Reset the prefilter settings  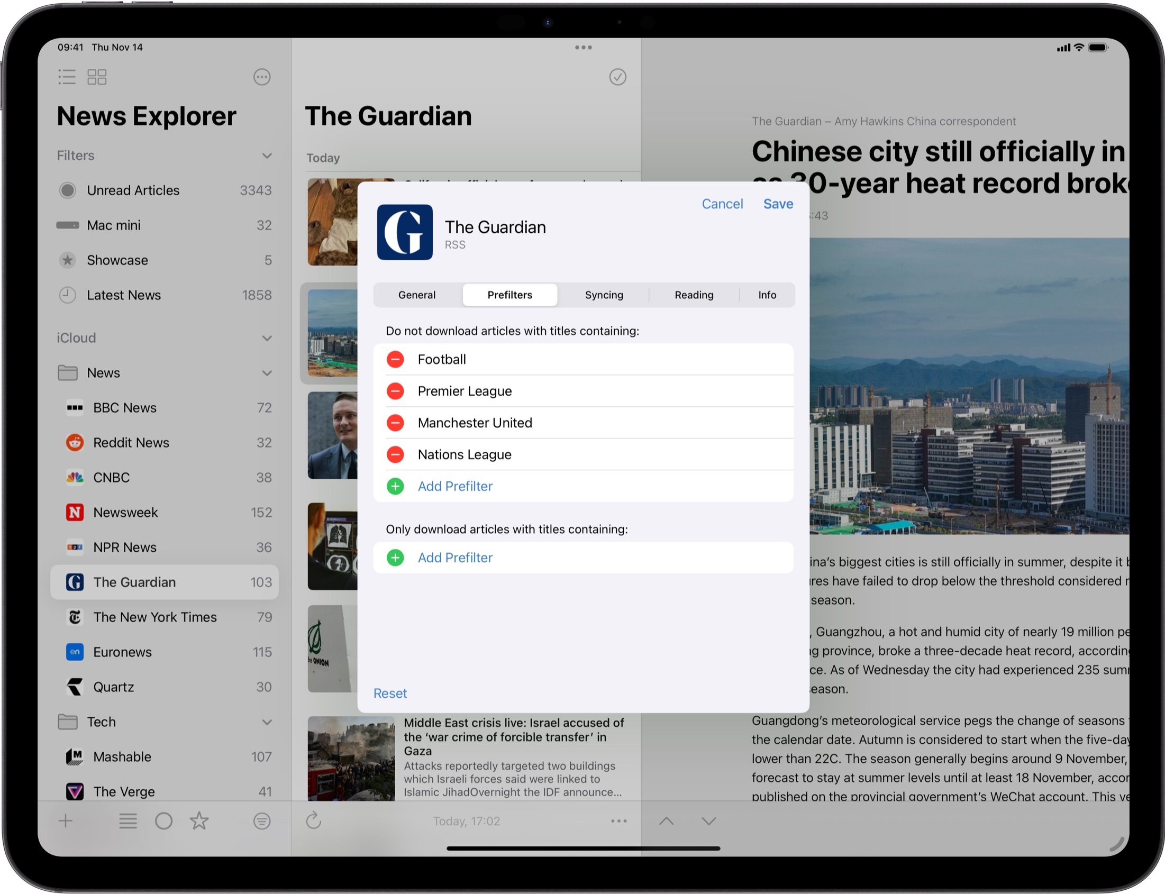point(390,694)
